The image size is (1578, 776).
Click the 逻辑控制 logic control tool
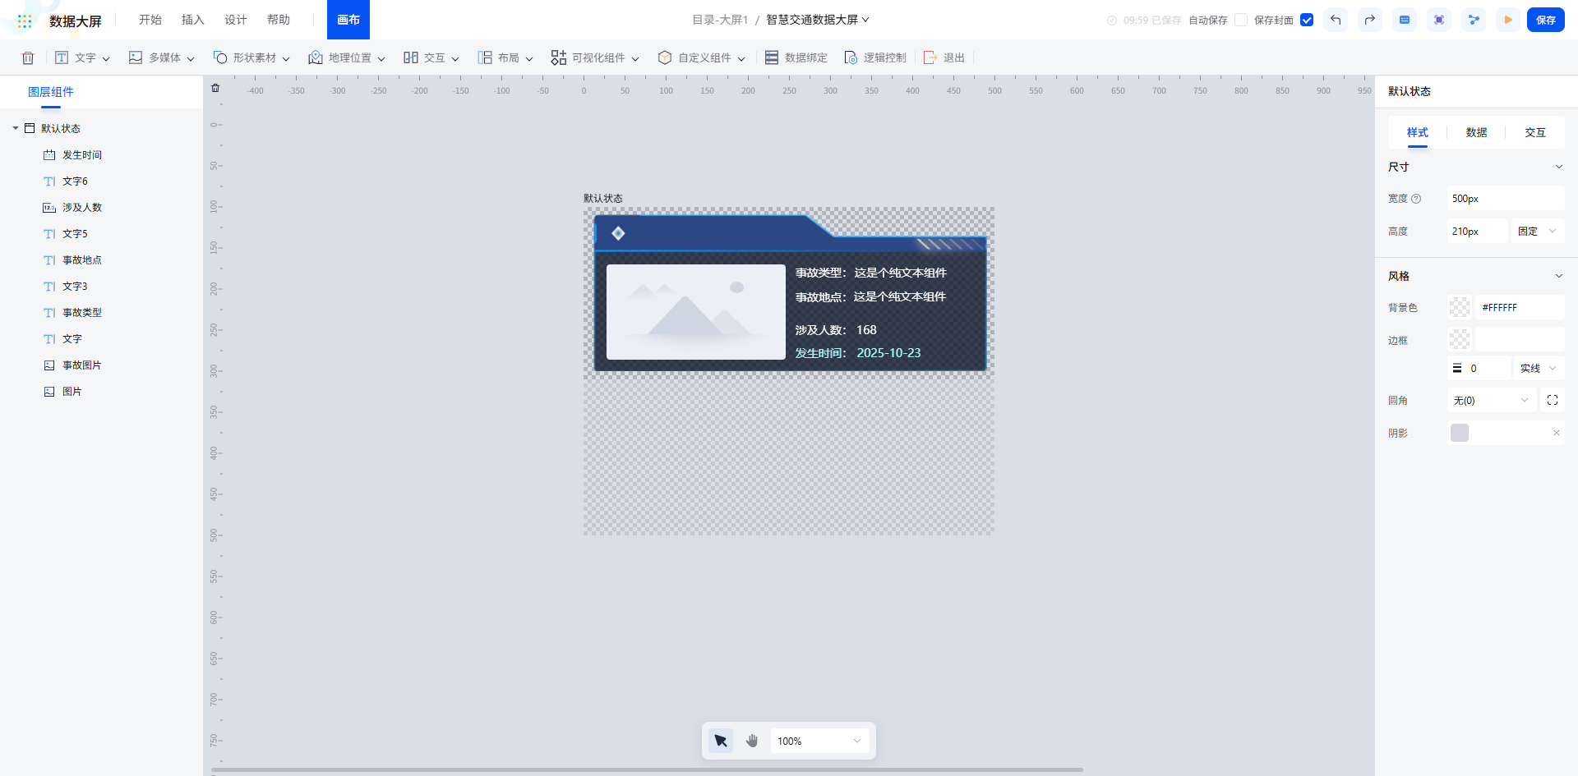click(x=875, y=57)
